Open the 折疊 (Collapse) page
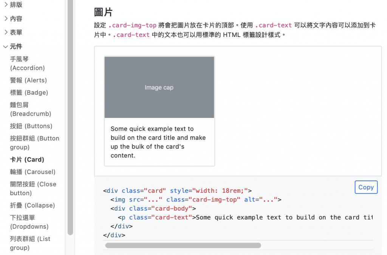387x255 pixels. (33, 205)
